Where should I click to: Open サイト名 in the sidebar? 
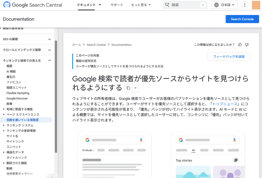pyautogui.click(x=12, y=136)
